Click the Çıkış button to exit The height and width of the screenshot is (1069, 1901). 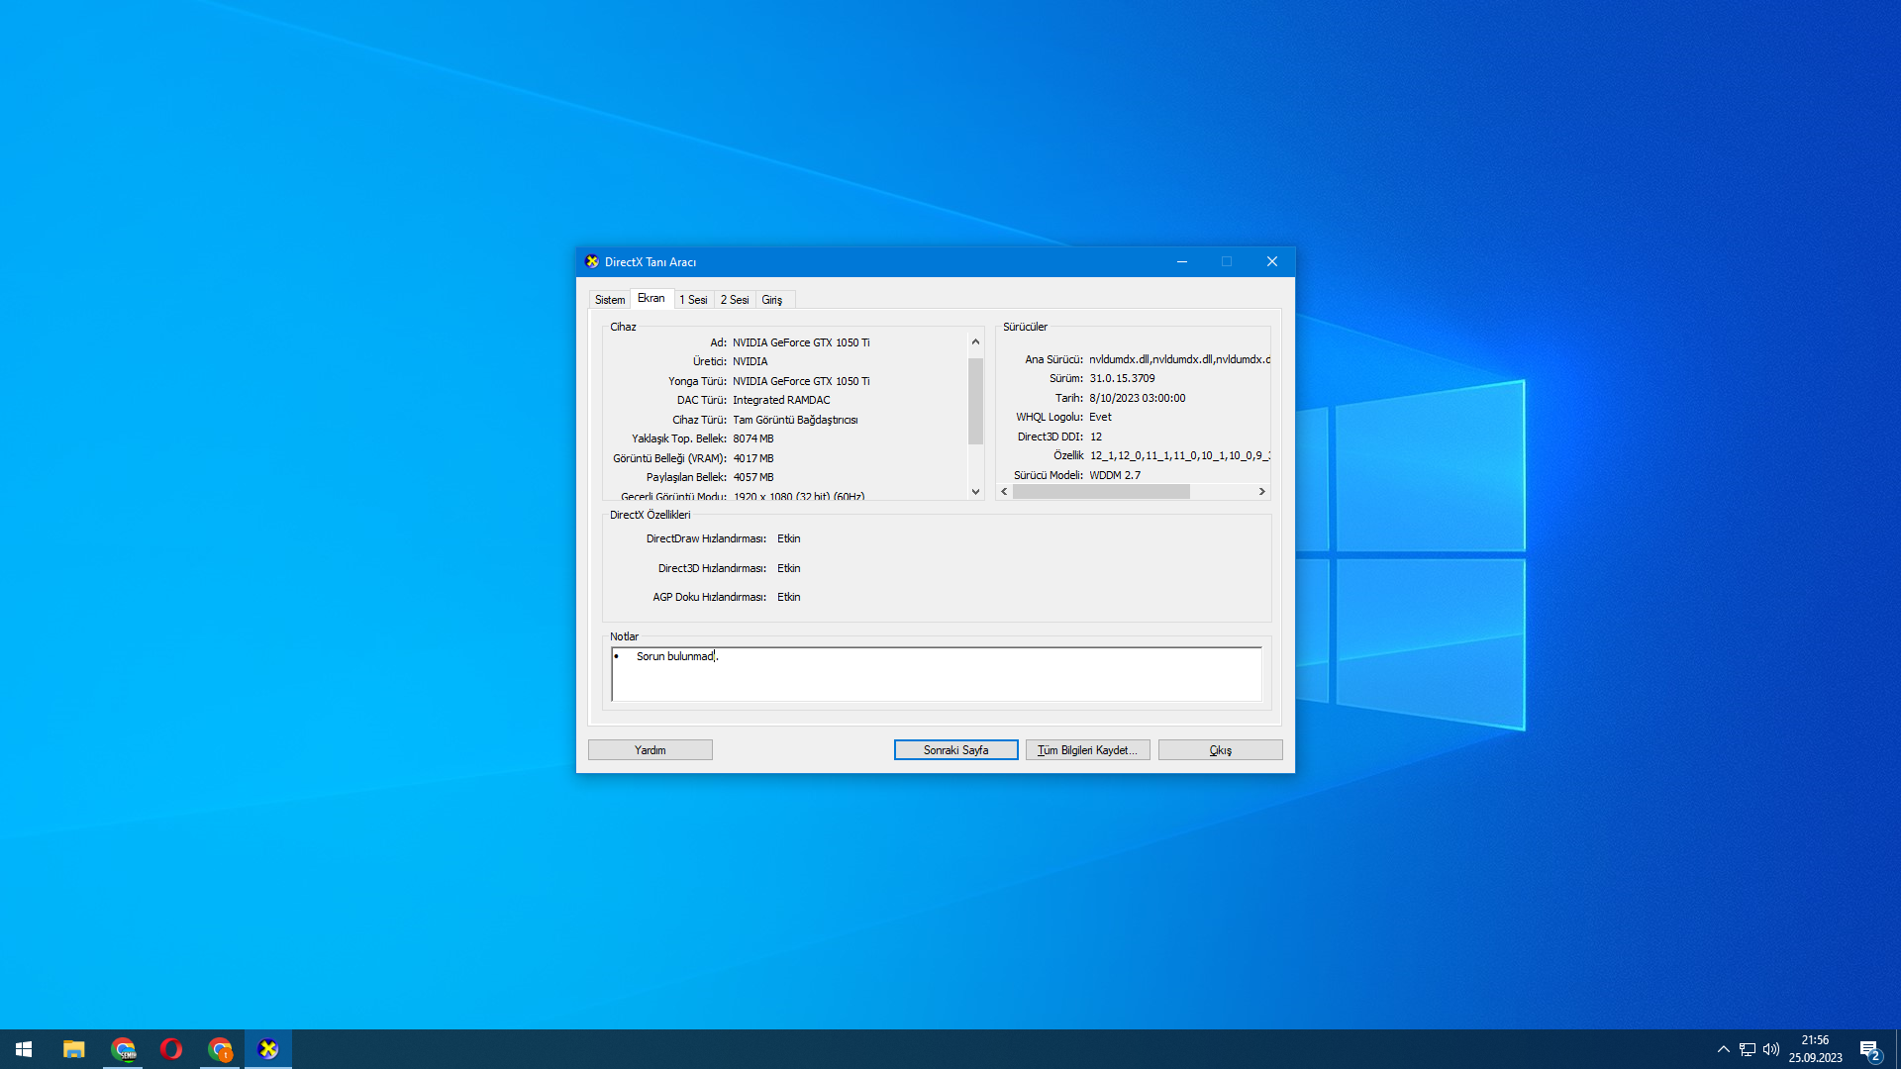[x=1221, y=750]
